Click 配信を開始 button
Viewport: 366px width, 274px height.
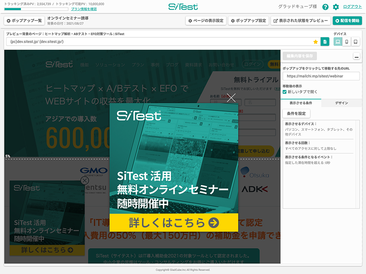click(x=347, y=21)
